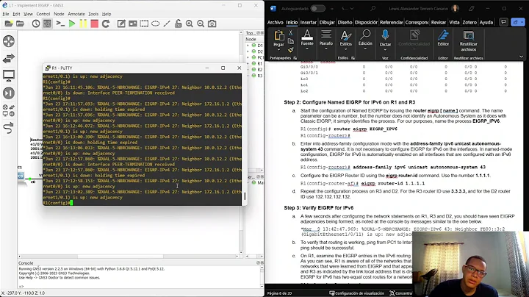529x297 pixels.
Task: Toggle the lock items padlock icon
Action: pyautogui.click(x=178, y=24)
